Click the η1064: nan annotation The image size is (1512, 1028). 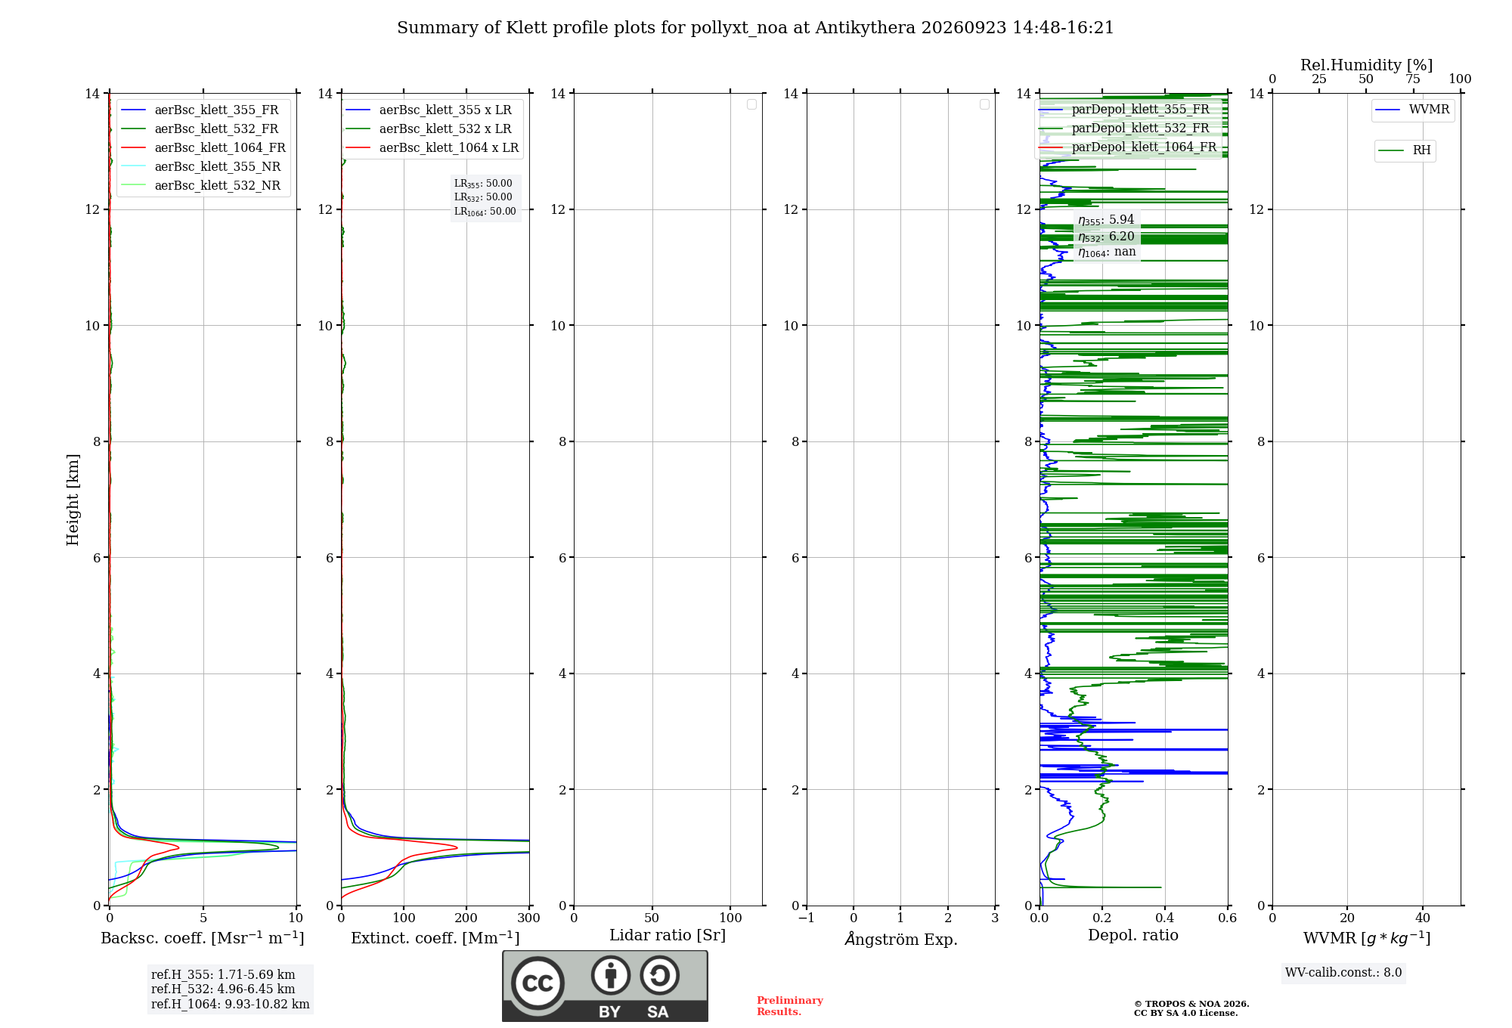point(1107,252)
